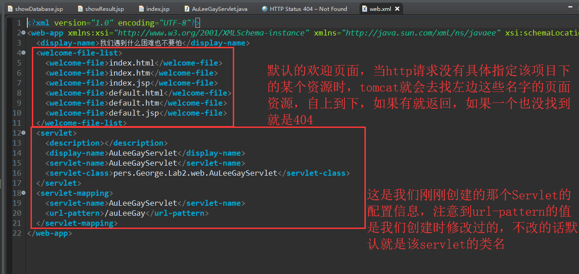The image size is (579, 274).
Task: Collapse the servlet element fold at line 12
Action: point(24,132)
